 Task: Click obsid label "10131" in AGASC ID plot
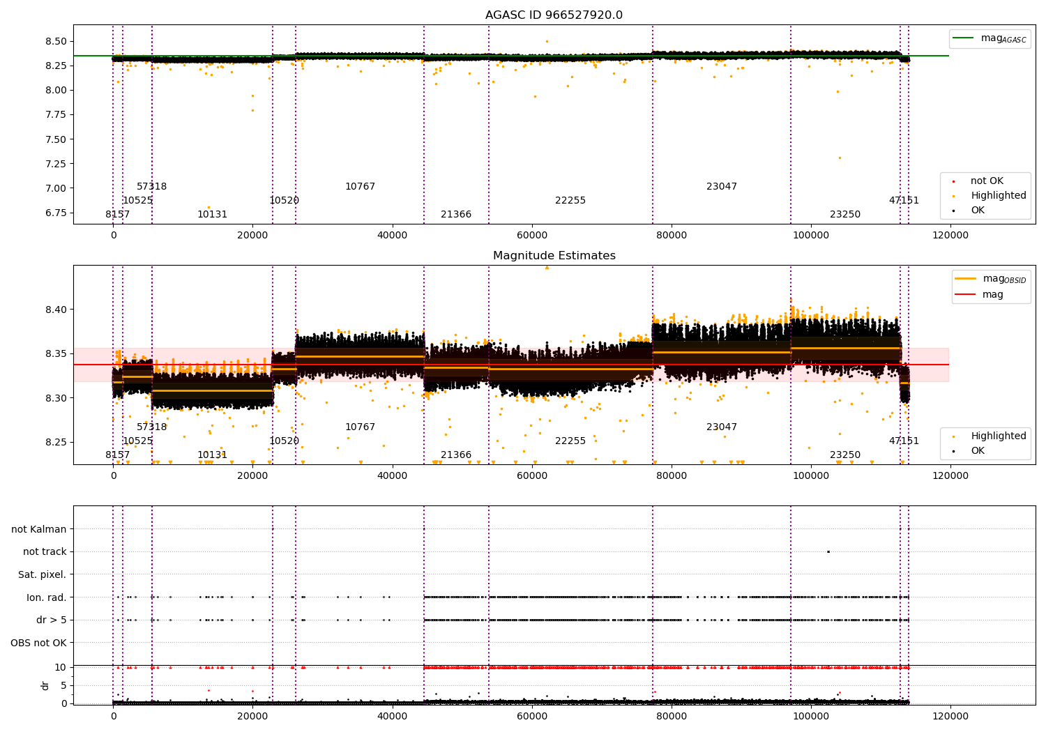click(x=213, y=214)
